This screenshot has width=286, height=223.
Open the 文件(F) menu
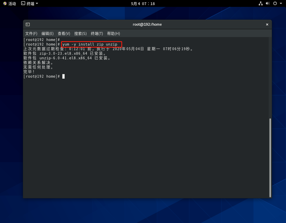point(31,34)
